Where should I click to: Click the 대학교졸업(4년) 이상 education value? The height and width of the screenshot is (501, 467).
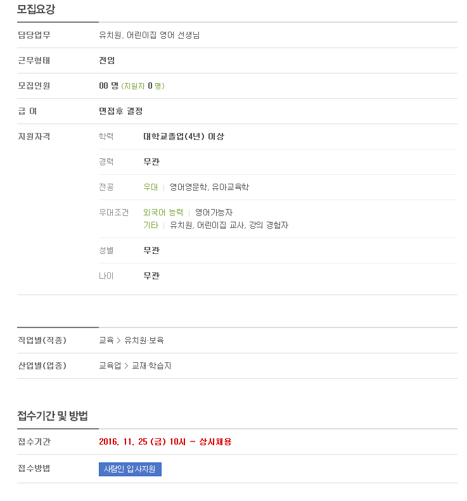184,136
